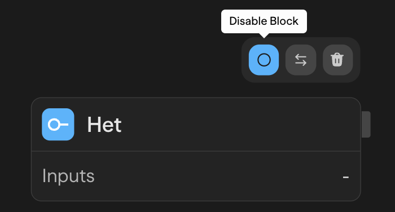Click the Inputs section label

(x=68, y=176)
